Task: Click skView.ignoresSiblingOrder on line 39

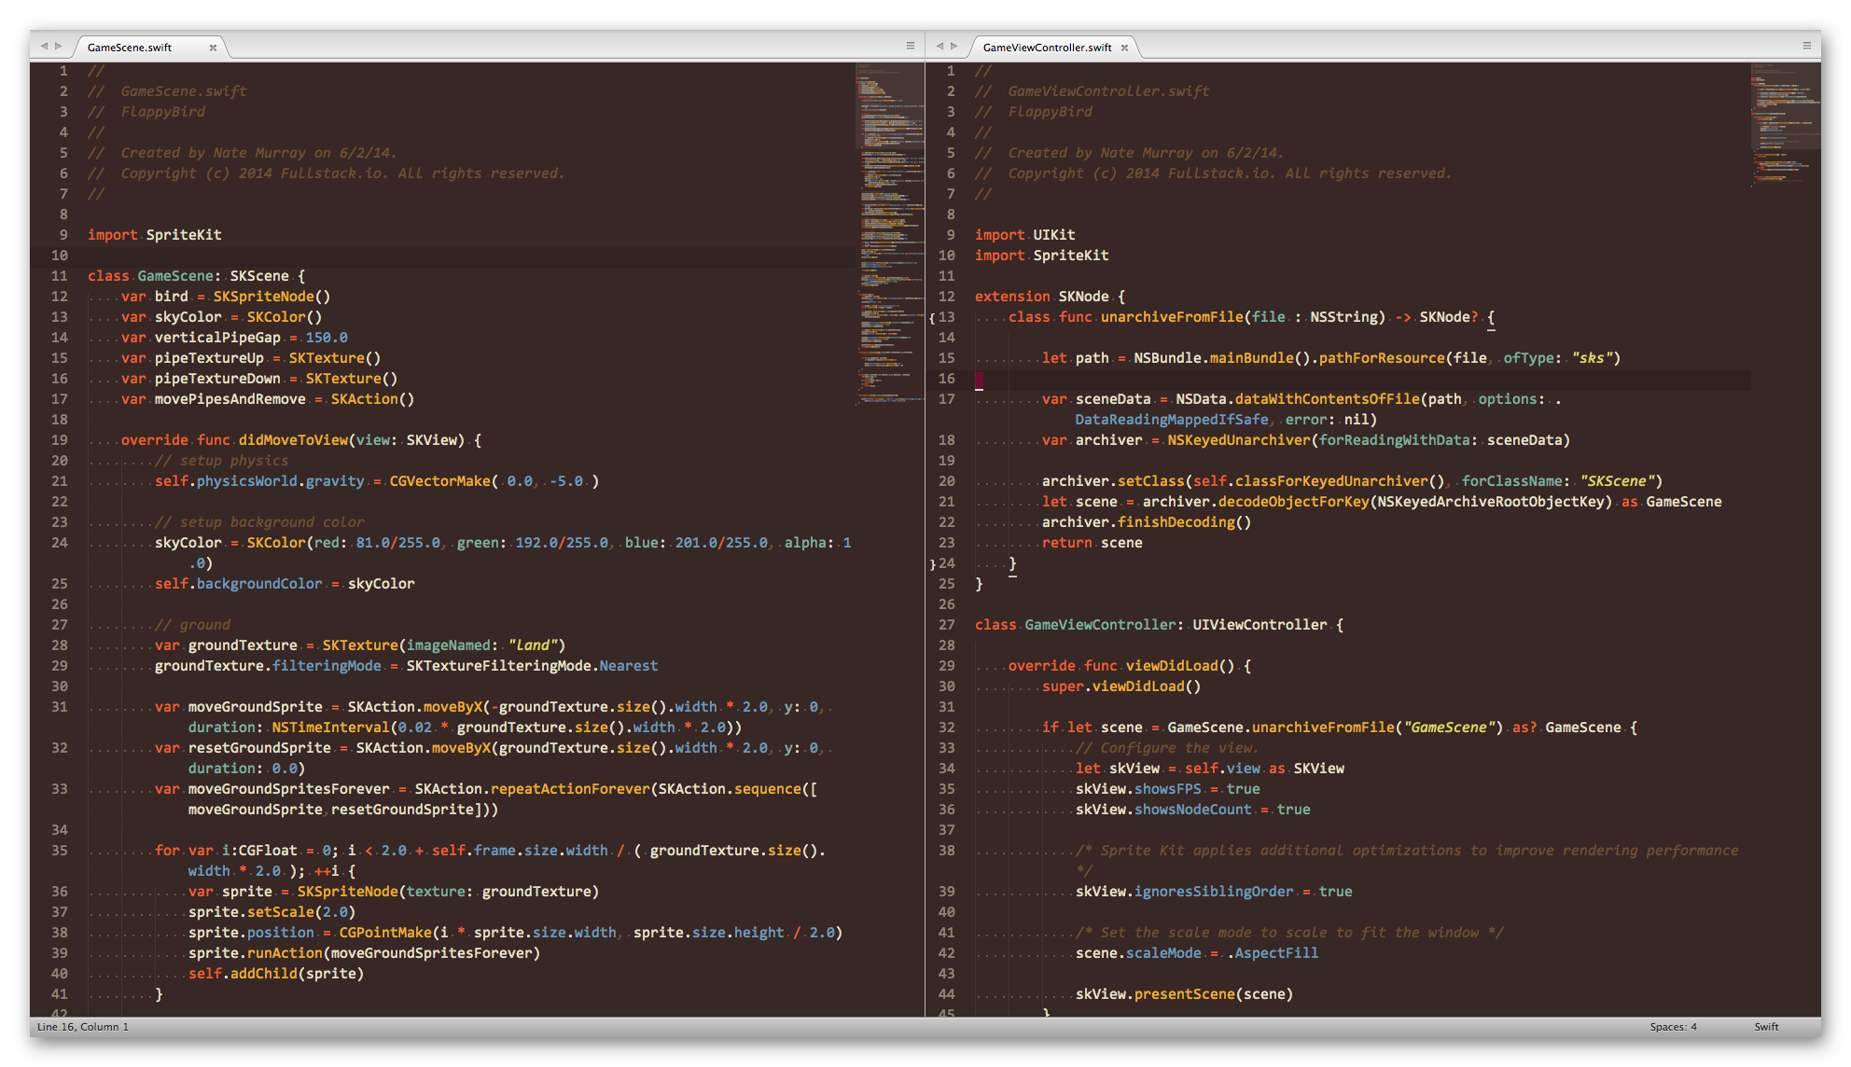Action: 1185,892
